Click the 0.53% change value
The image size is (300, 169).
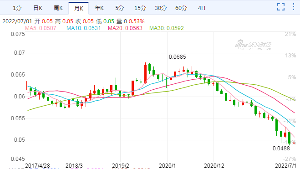[137, 21]
